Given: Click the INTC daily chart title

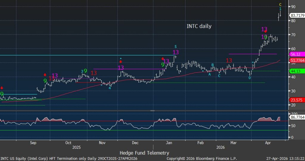Looking at the screenshot, I should tap(199, 26).
